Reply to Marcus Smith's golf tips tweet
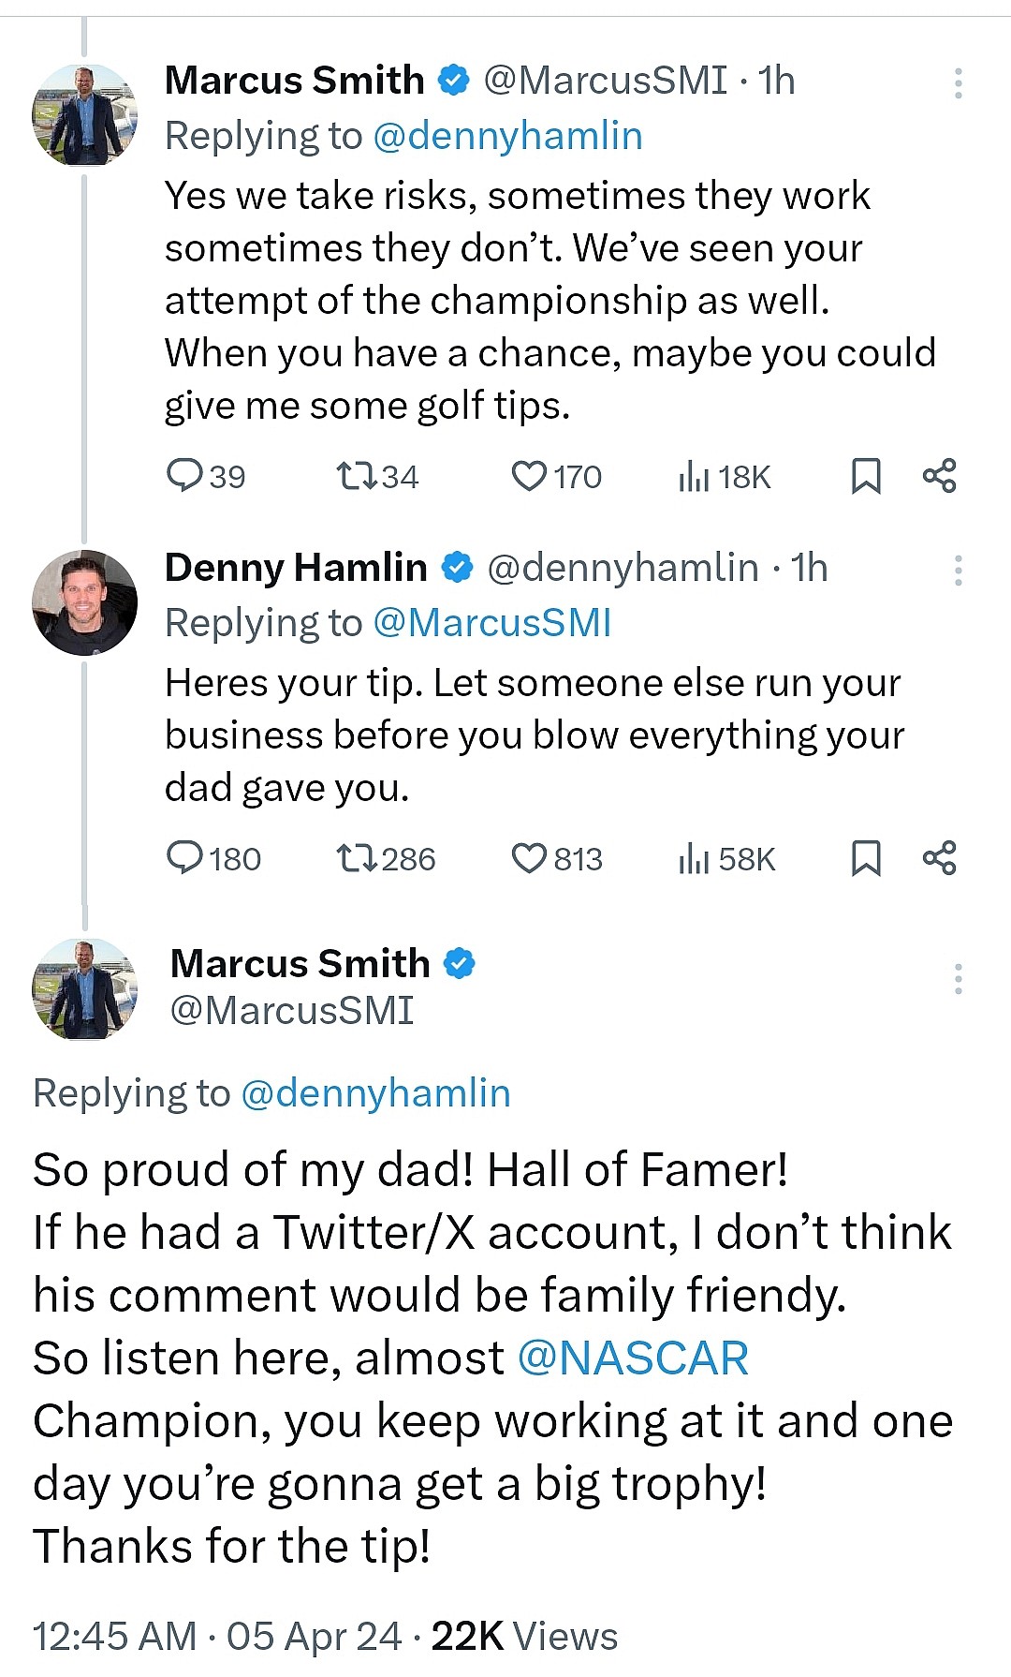The height and width of the screenshot is (1677, 1011). tap(184, 476)
